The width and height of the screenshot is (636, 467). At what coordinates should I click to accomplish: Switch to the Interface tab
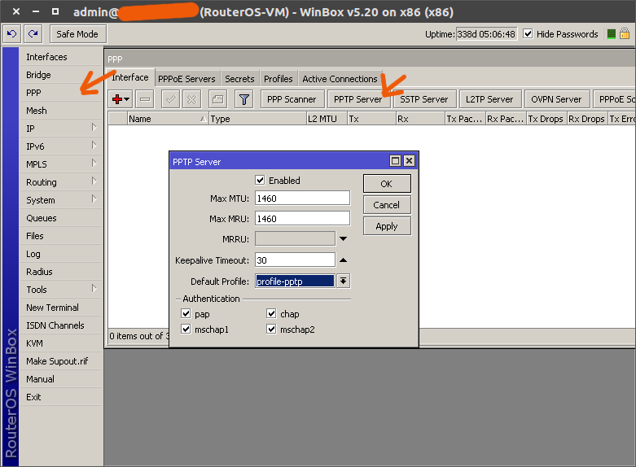(x=130, y=77)
